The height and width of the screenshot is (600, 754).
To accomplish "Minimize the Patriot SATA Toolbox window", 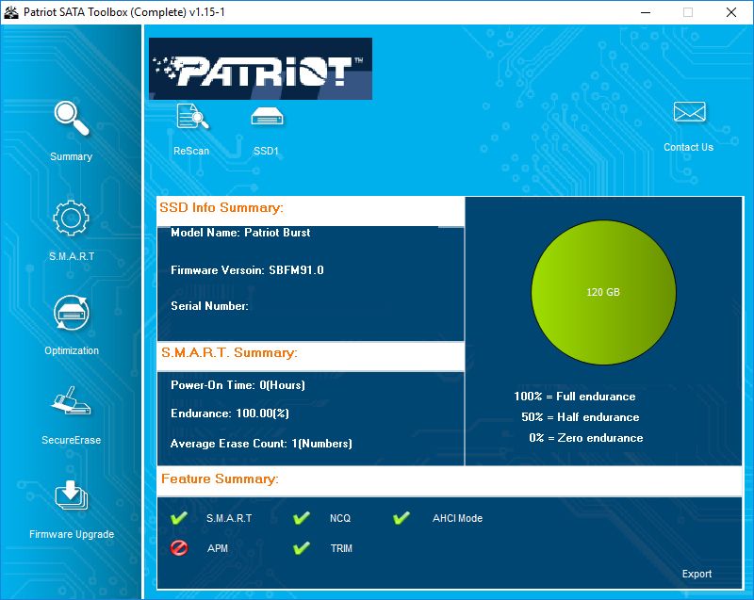I will pyautogui.click(x=646, y=12).
